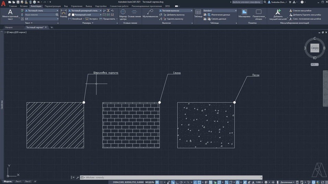Click the Линейный dimension button
Image resolution: width=328 pixels, height=184 pixels.
tap(75, 19)
